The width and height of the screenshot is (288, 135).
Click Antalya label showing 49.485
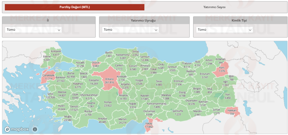click(102, 120)
